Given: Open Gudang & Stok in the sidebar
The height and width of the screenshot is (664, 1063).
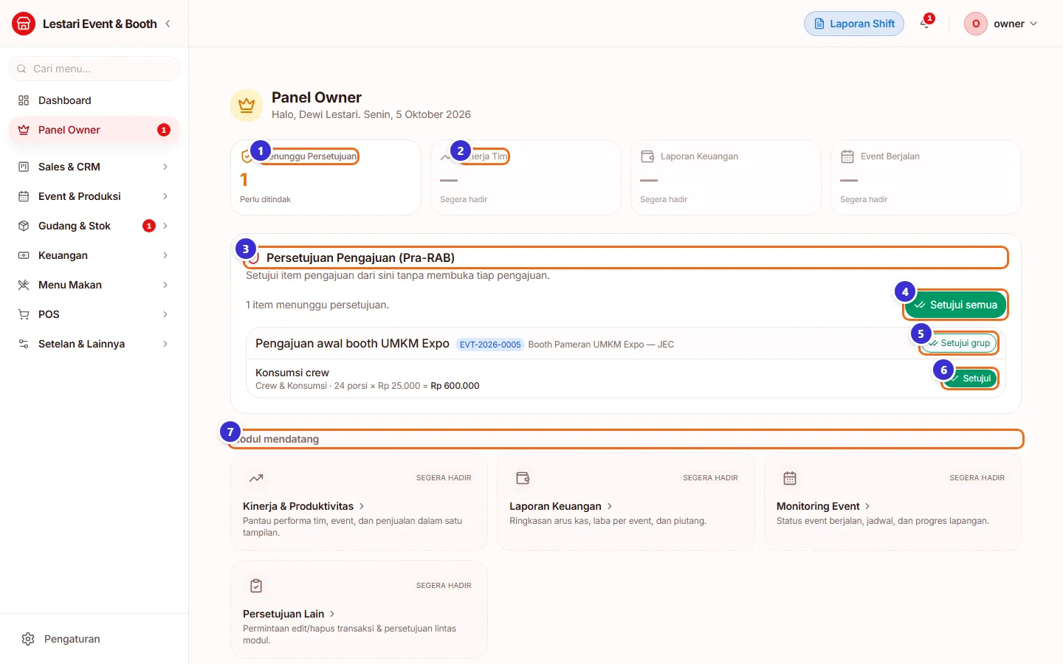Looking at the screenshot, I should point(94,226).
